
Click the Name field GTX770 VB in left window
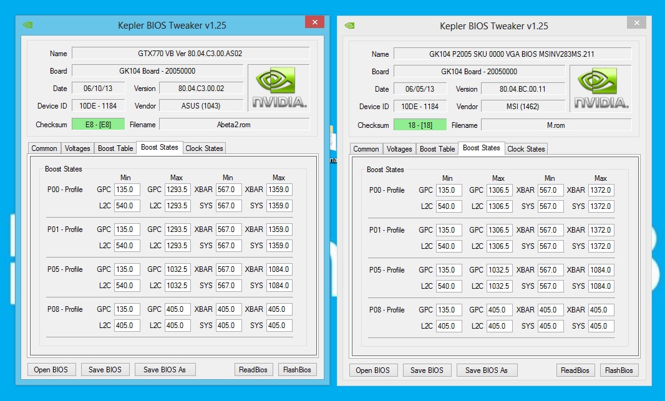[190, 54]
